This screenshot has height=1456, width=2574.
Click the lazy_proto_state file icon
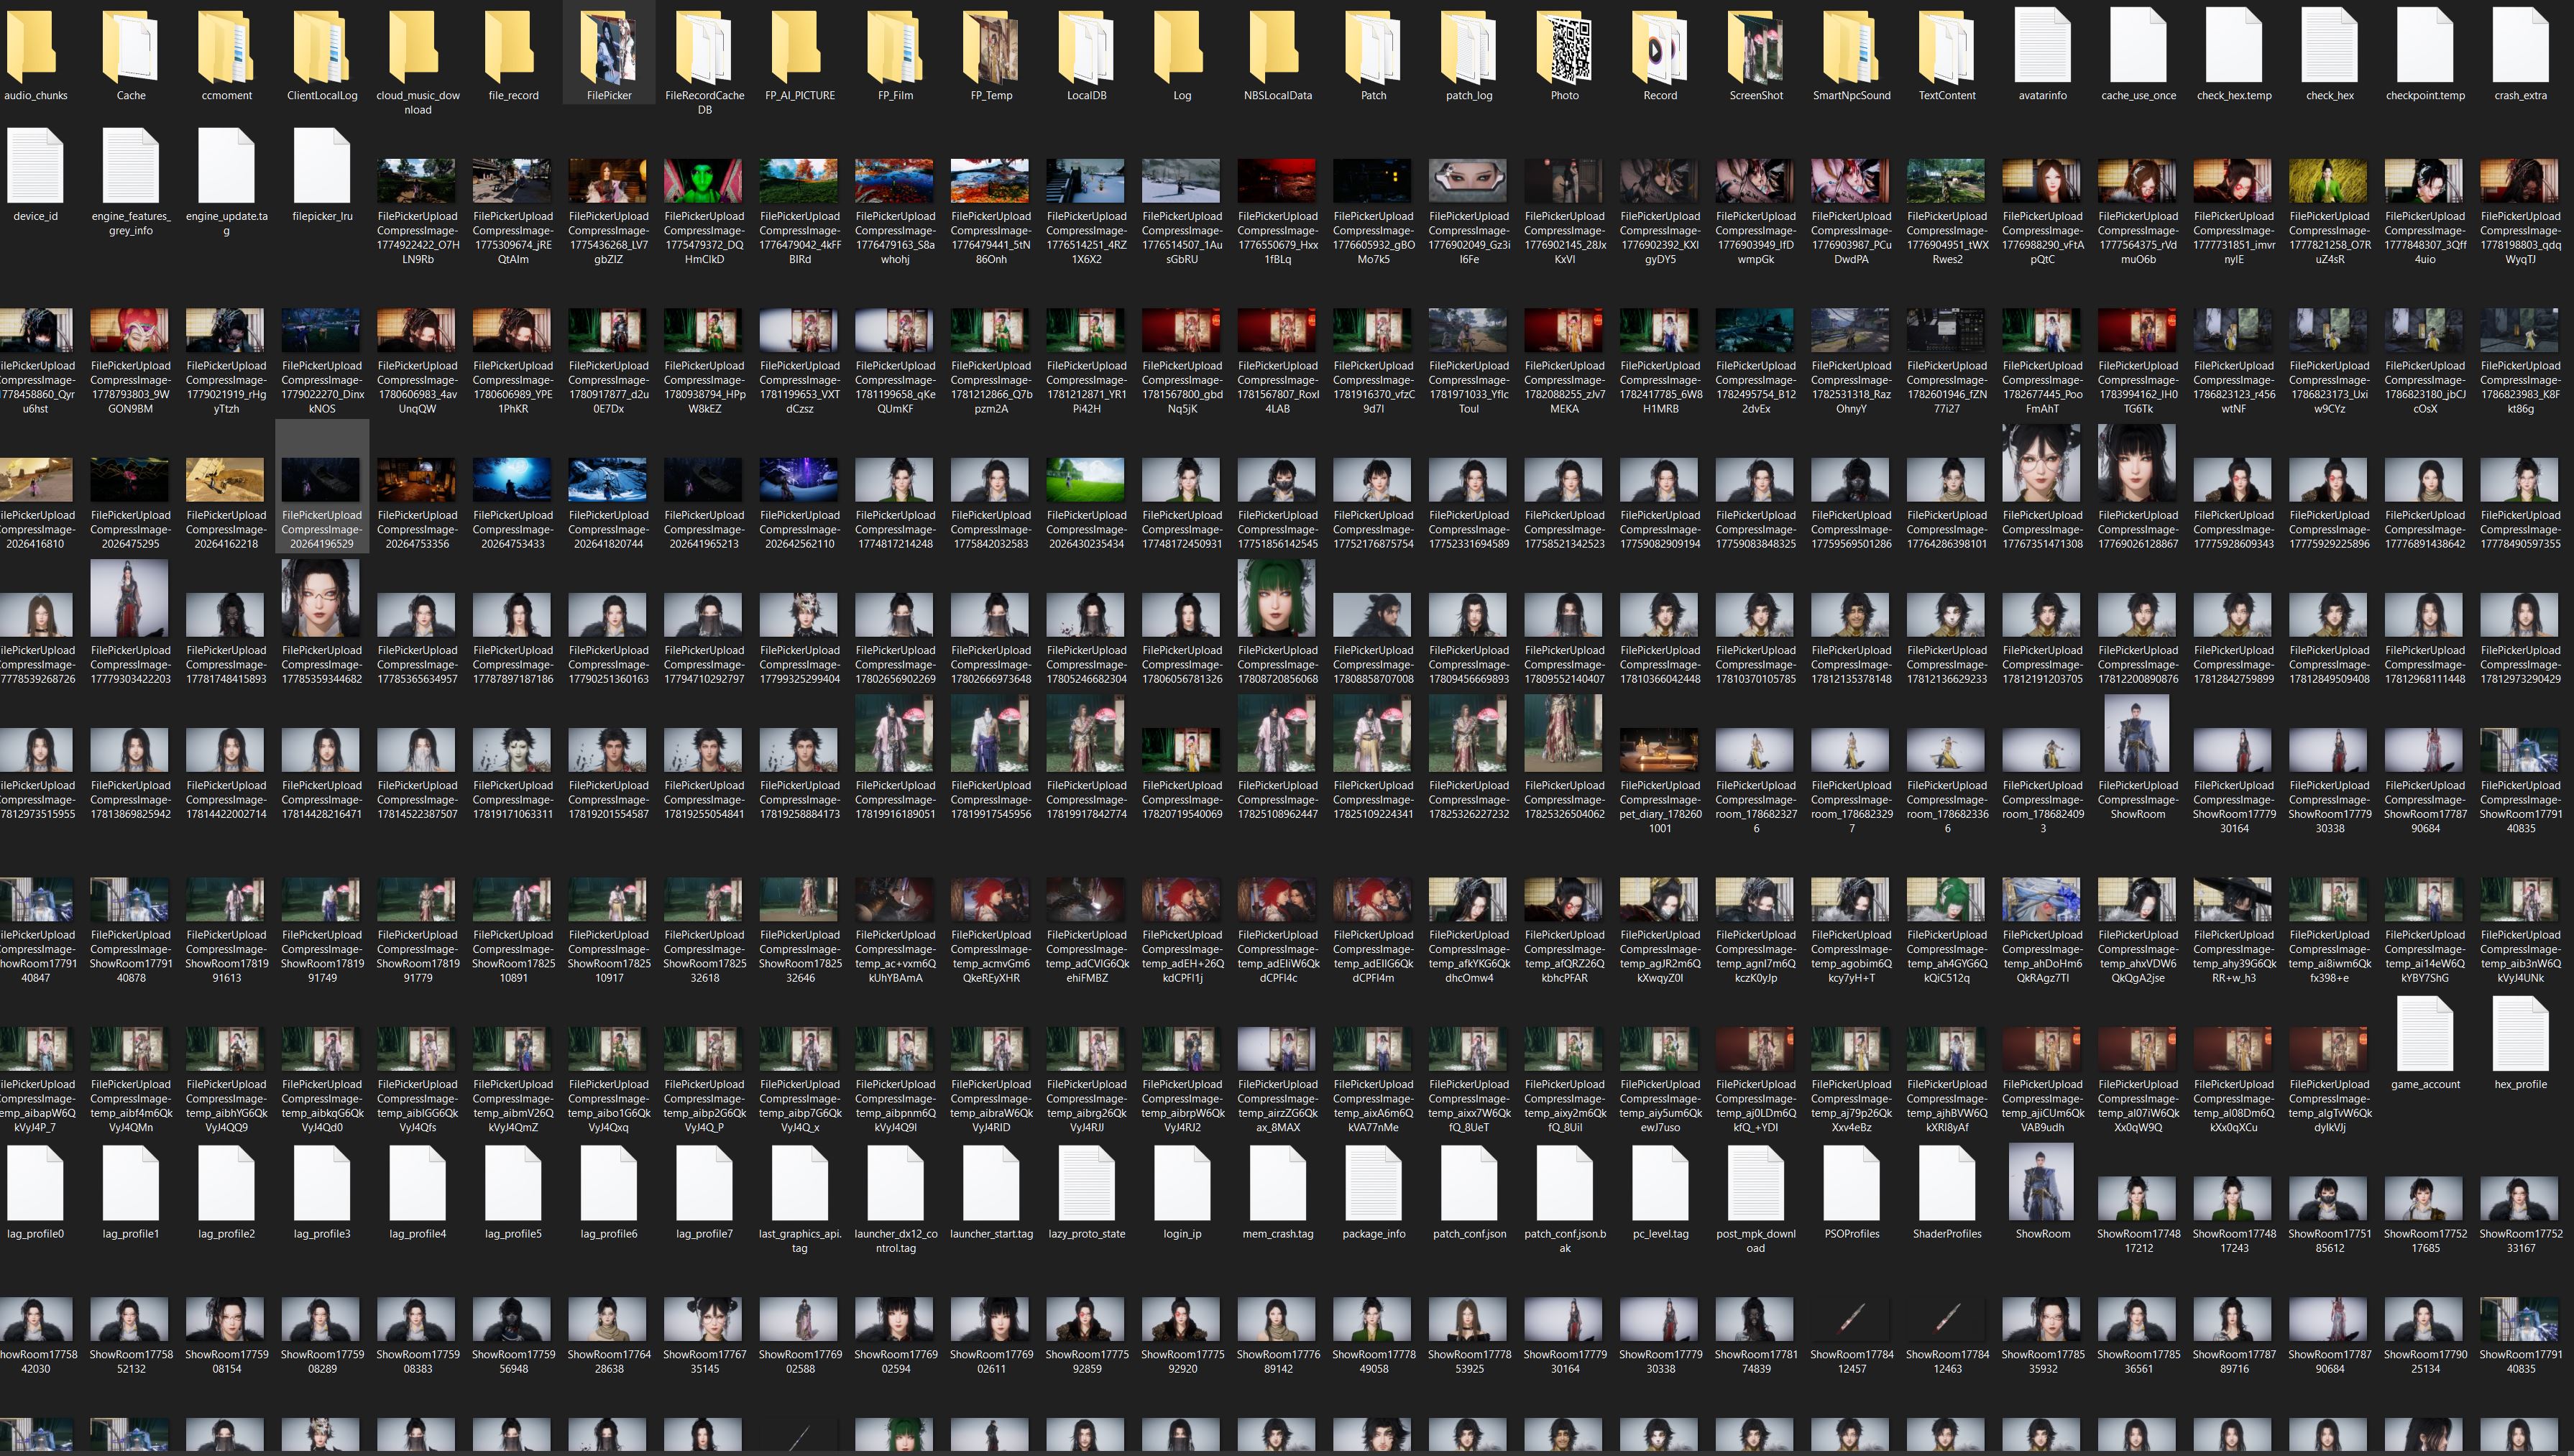(1086, 1183)
